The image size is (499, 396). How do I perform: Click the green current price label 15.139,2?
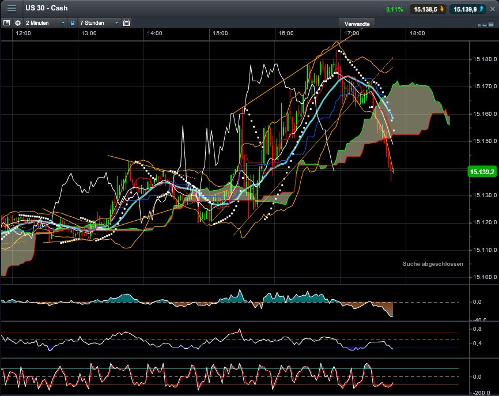pos(482,171)
